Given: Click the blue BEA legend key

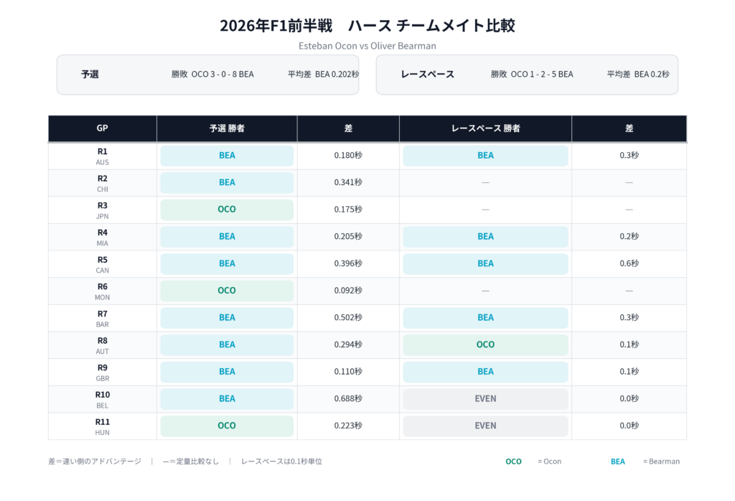Looking at the screenshot, I should pos(618,462).
